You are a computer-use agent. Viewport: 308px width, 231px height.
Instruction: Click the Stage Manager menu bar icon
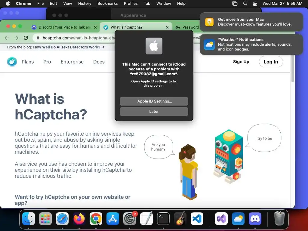click(x=235, y=3)
